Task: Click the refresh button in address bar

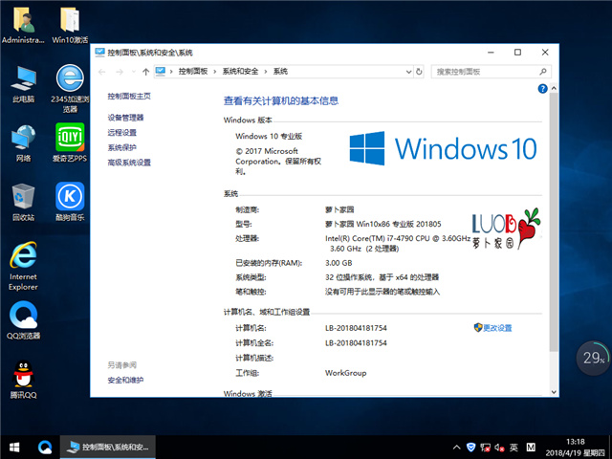Action: pyautogui.click(x=419, y=72)
